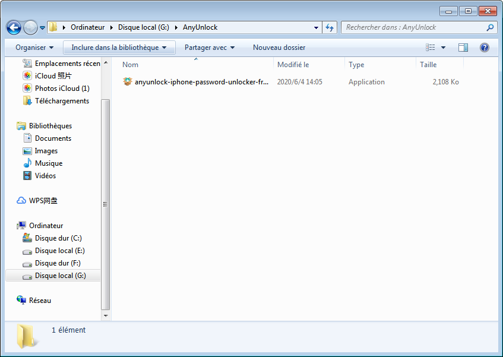Open Réseau in the navigation pane
The height and width of the screenshot is (357, 503).
click(40, 301)
